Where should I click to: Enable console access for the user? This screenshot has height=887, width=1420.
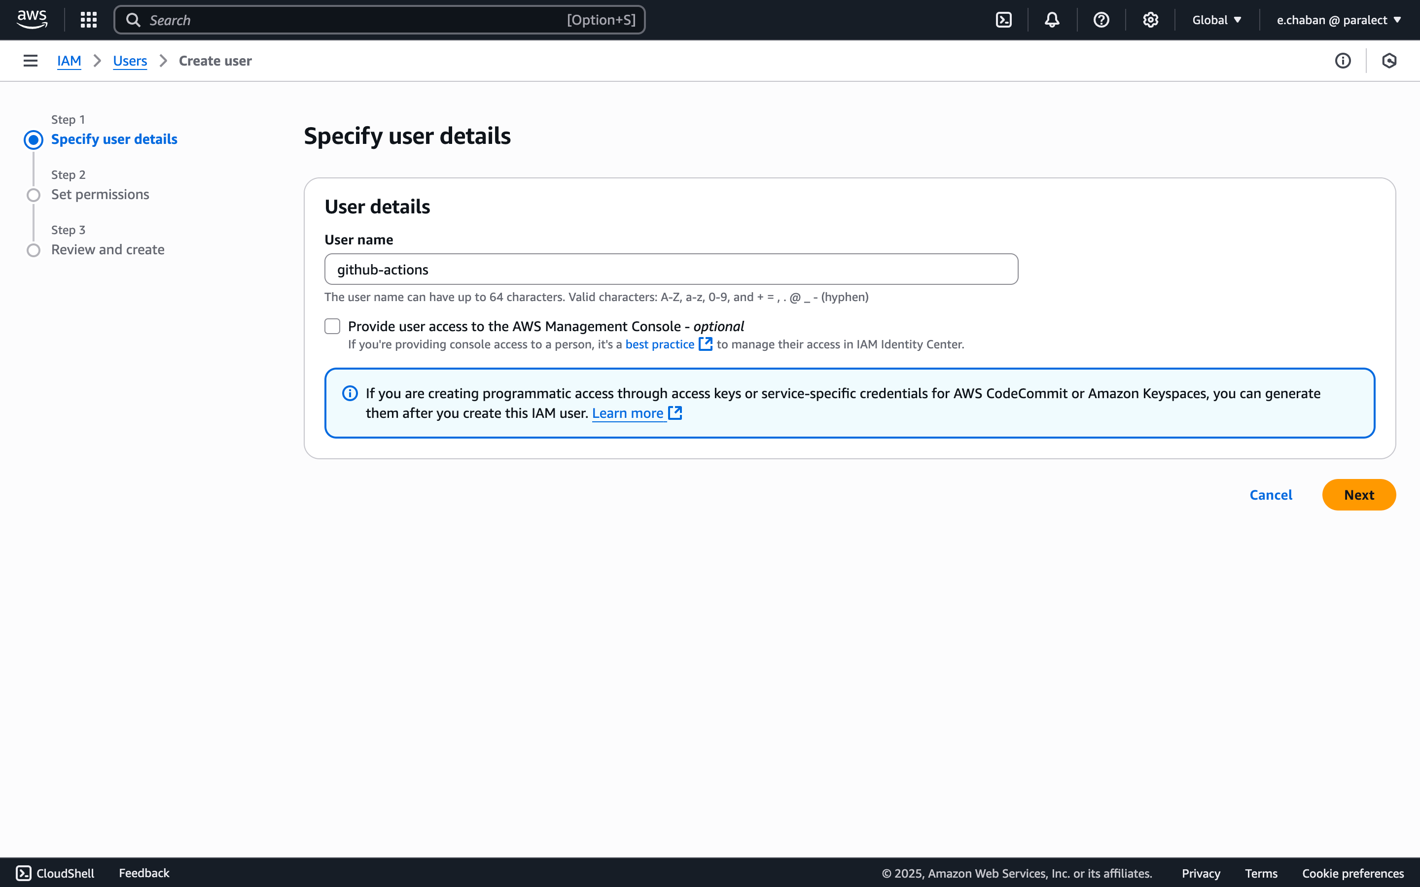(x=332, y=326)
